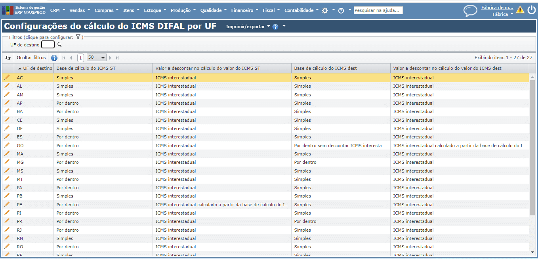Open the Estoque menu
Screen dimensions: 538x259
[155, 10]
